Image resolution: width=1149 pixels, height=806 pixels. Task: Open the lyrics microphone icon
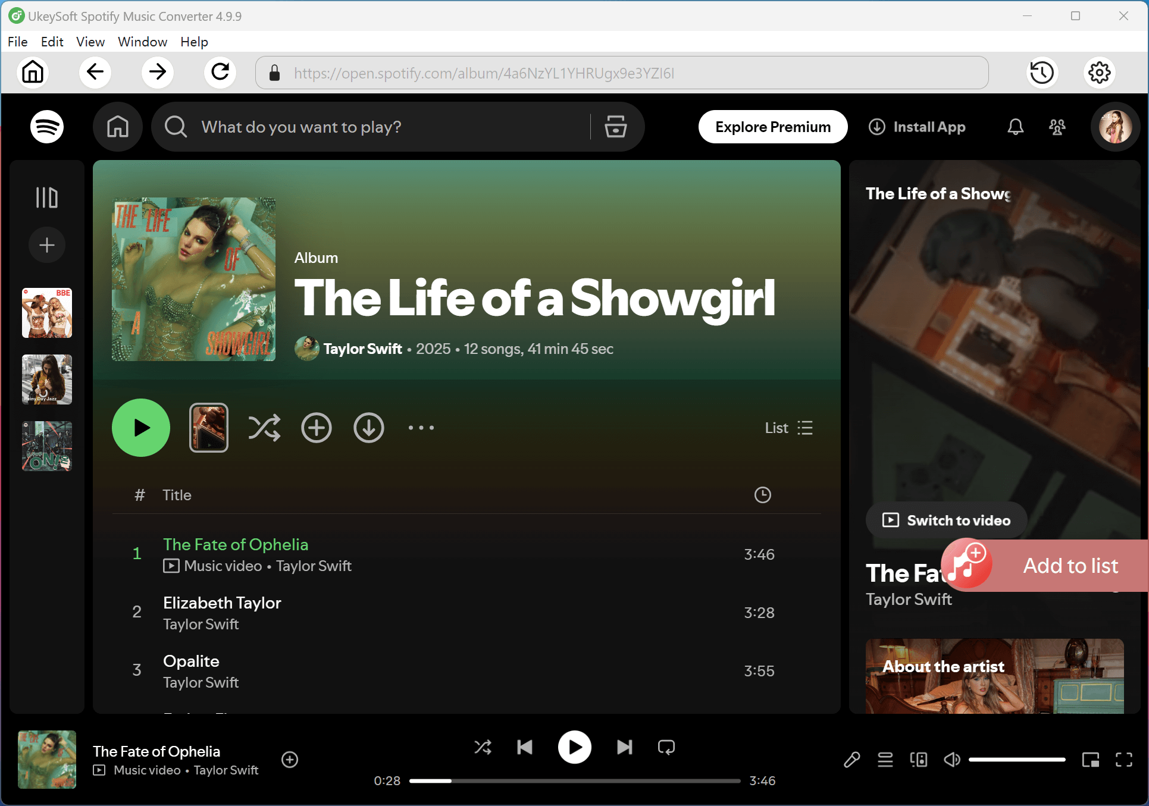point(852,760)
